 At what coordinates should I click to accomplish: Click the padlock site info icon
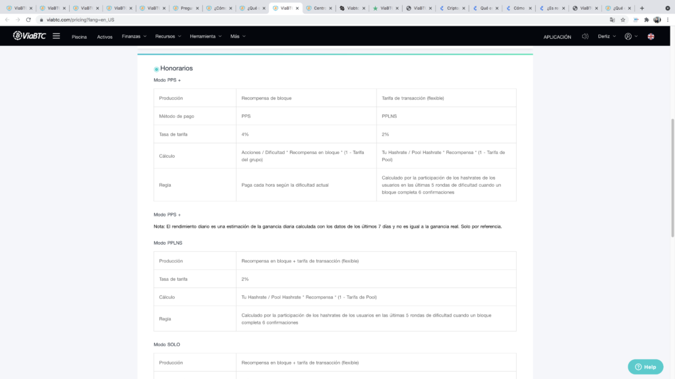coord(42,20)
